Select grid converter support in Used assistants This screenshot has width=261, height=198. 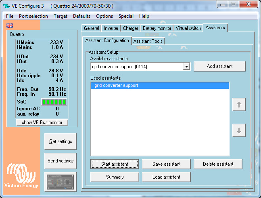(160, 85)
